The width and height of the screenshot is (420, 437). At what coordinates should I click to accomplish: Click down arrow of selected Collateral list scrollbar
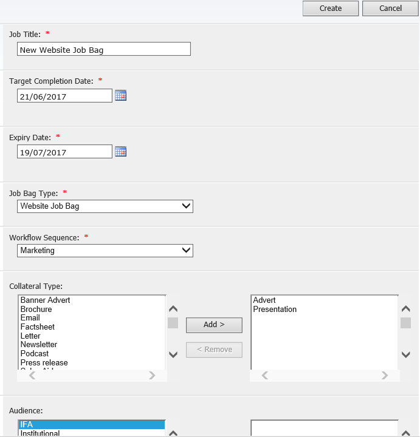tap(406, 354)
